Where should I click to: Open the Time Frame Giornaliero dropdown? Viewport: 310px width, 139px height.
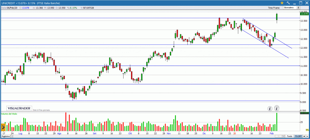tap(292, 8)
